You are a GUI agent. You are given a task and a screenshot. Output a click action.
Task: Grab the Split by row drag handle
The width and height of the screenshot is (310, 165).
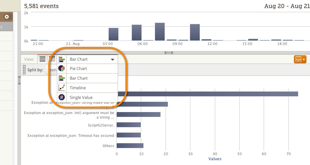point(24,70)
